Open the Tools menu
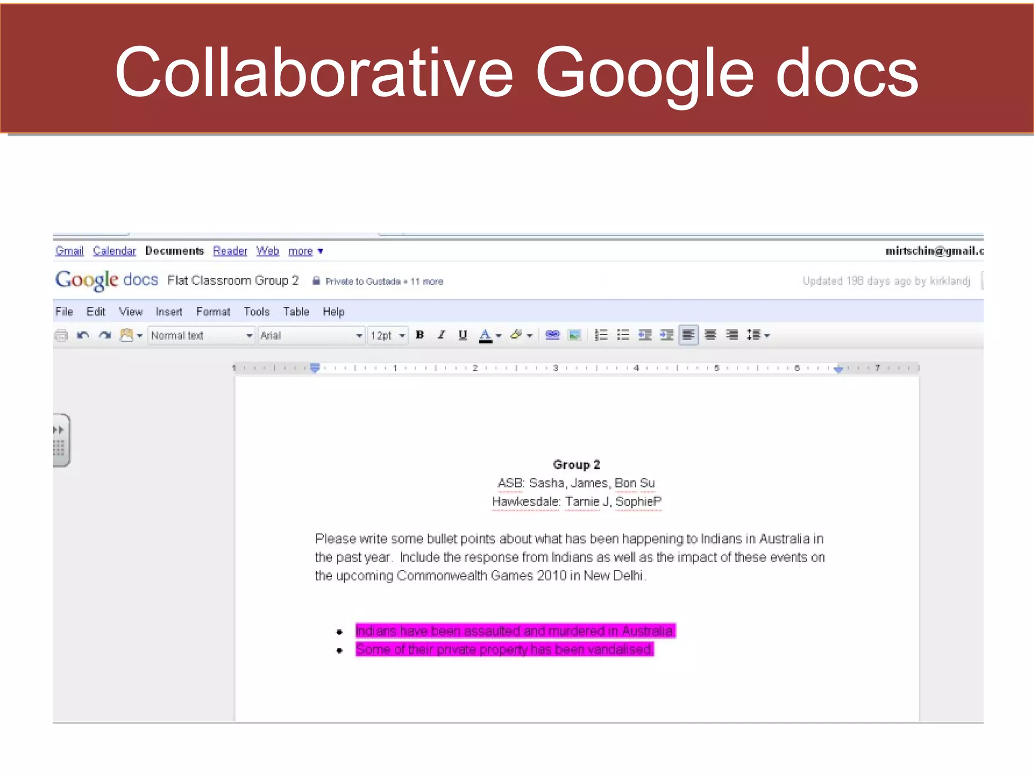Screen dimensions: 1034x775 (x=256, y=312)
